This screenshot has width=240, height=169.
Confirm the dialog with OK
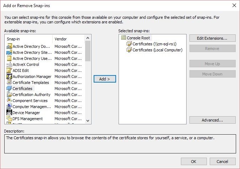[194, 162]
